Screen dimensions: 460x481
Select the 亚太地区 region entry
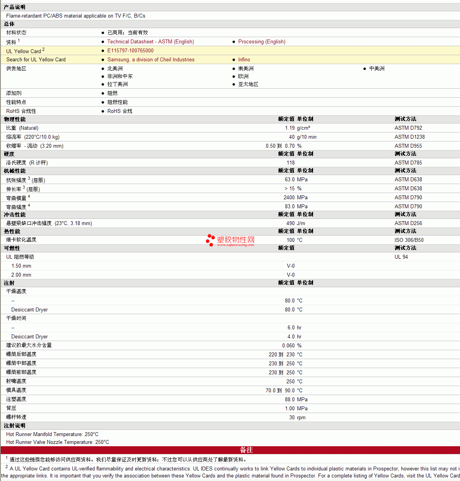point(249,84)
